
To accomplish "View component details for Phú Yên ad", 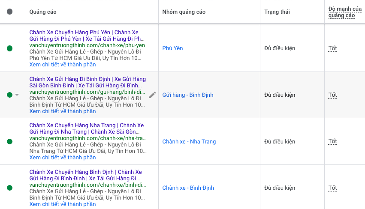I will point(63,65).
